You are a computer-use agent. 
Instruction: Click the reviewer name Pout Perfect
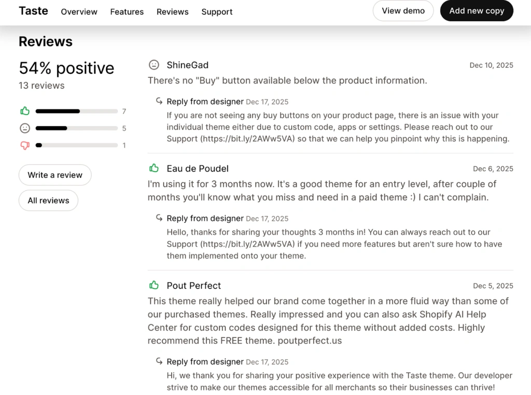[x=194, y=286]
